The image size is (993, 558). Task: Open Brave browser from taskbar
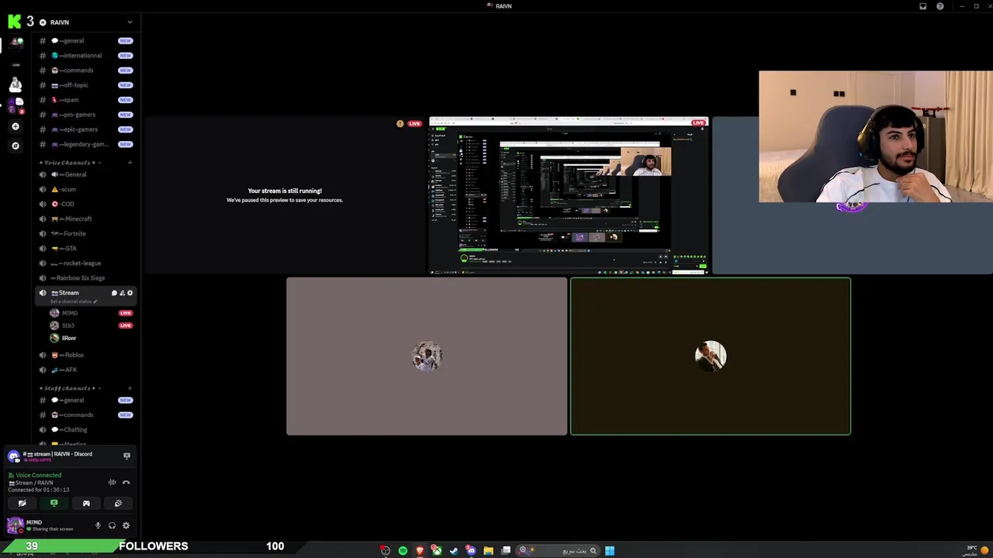420,550
